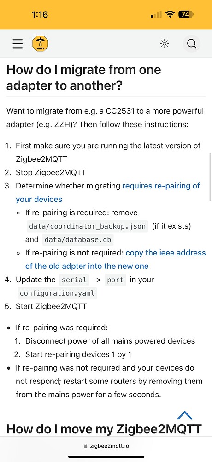212x462 pixels.
Task: Tap the zigbee2mqtt.io address bar
Action: [106, 446]
